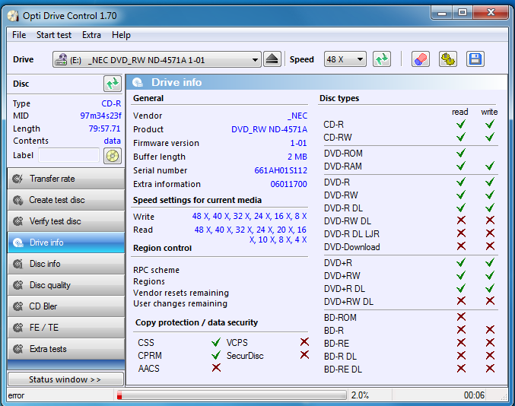Open options via yellow gears icon

[x=448, y=59]
